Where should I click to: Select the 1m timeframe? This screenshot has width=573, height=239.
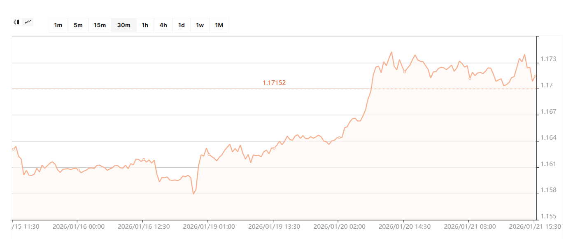(x=58, y=25)
